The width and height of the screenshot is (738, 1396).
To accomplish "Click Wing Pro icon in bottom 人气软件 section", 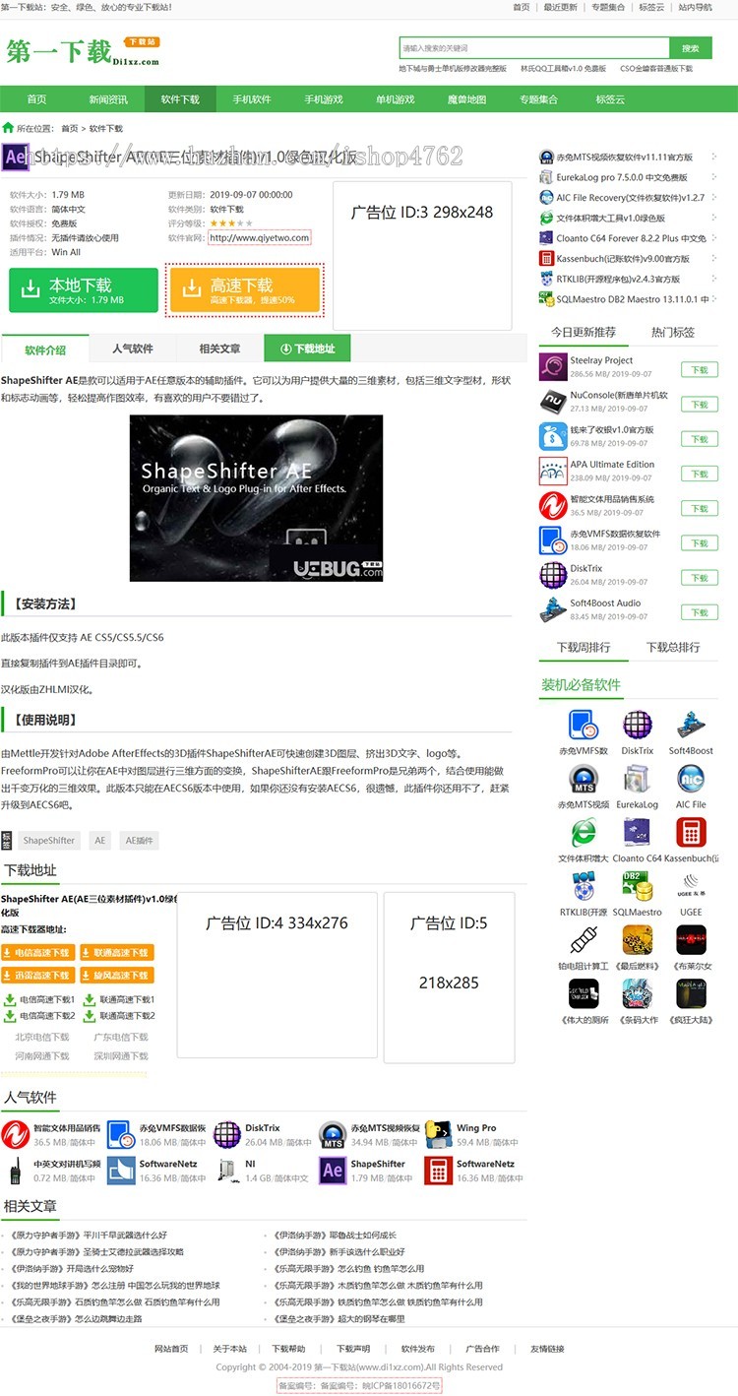I will click(439, 1134).
